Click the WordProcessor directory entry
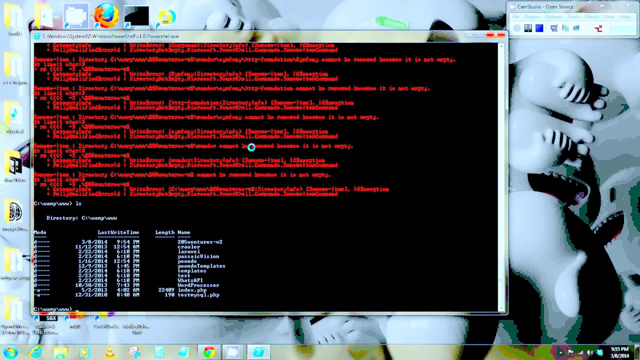This screenshot has width=640, height=360. tap(198, 285)
